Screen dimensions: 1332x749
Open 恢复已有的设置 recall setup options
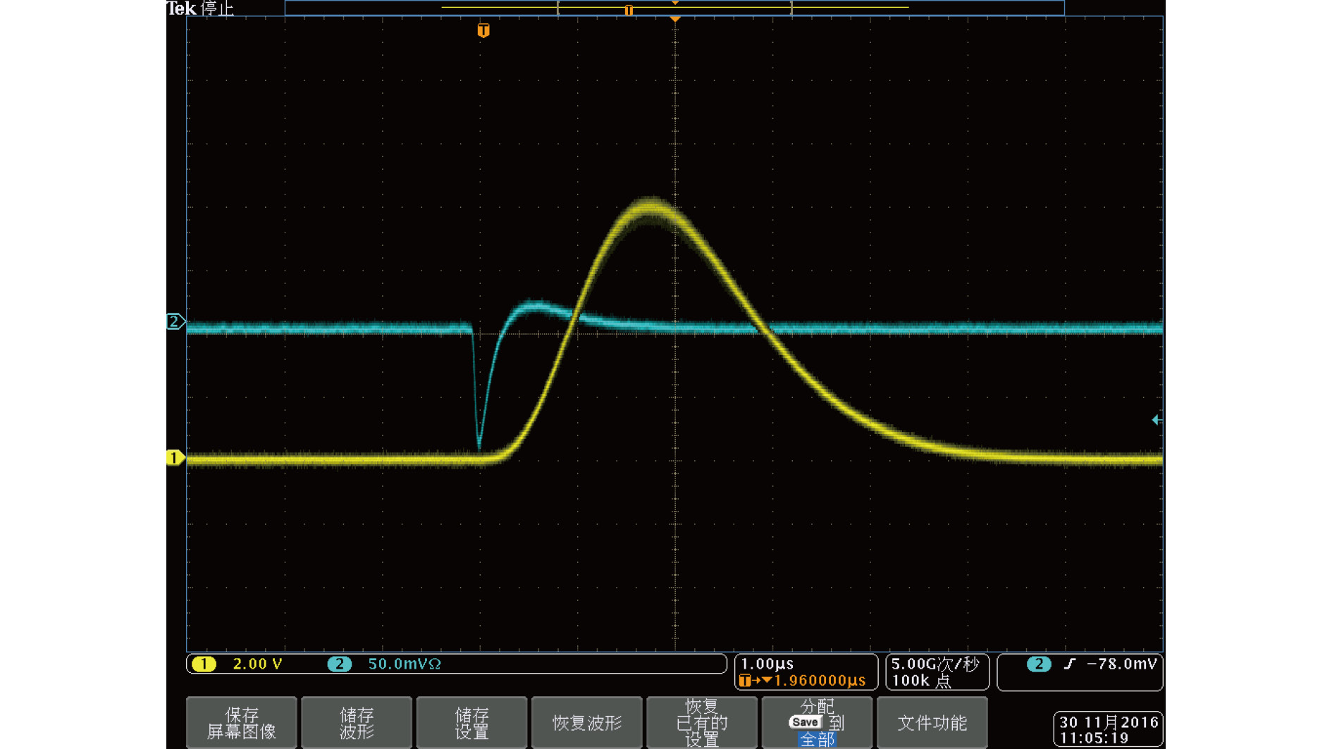tap(702, 723)
